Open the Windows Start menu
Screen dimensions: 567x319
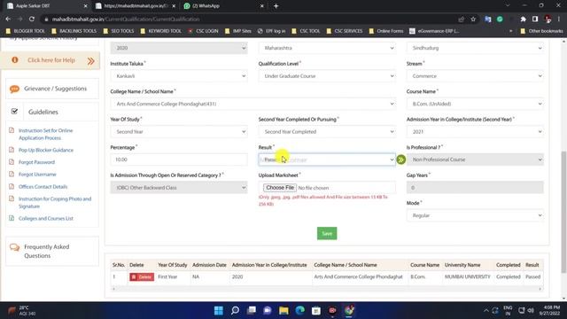219,310
